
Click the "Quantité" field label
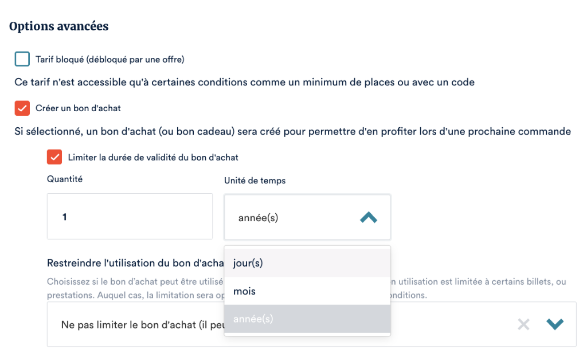(65, 179)
